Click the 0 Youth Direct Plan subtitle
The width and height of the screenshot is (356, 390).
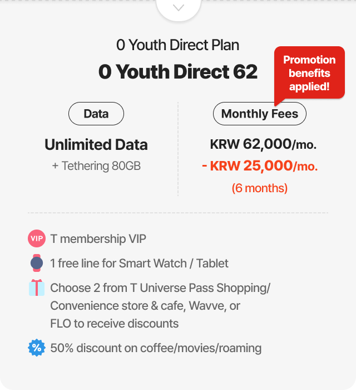click(x=178, y=45)
